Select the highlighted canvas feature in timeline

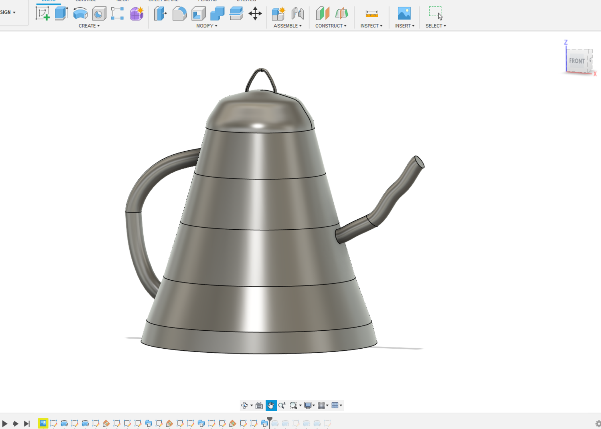(x=43, y=423)
